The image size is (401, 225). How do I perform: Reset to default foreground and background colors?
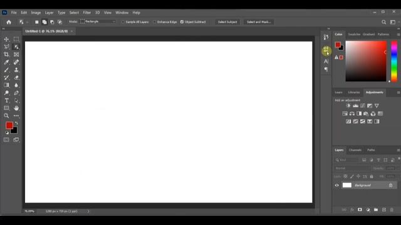click(x=7, y=132)
